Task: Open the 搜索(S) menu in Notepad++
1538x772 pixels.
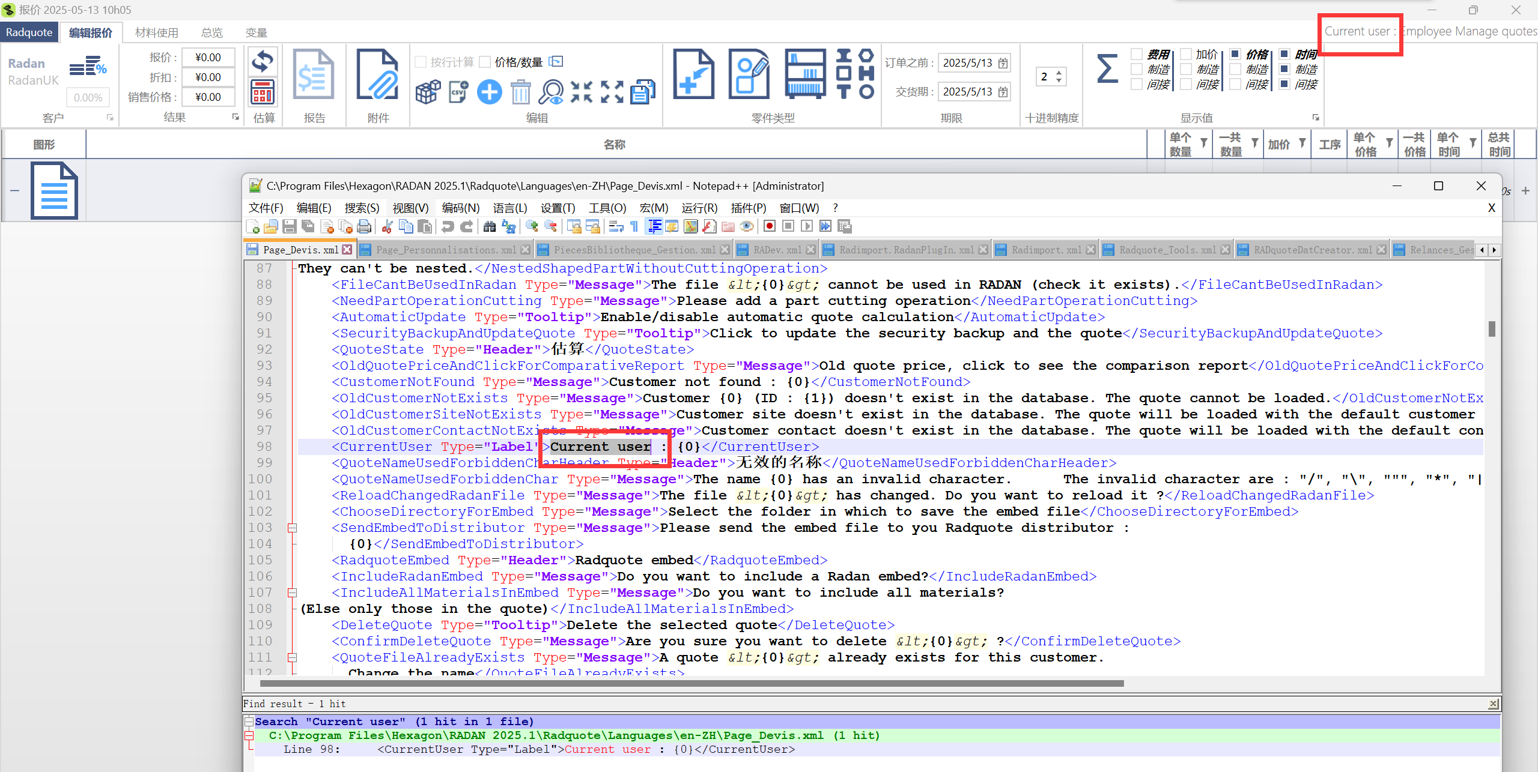Action: pos(362,208)
